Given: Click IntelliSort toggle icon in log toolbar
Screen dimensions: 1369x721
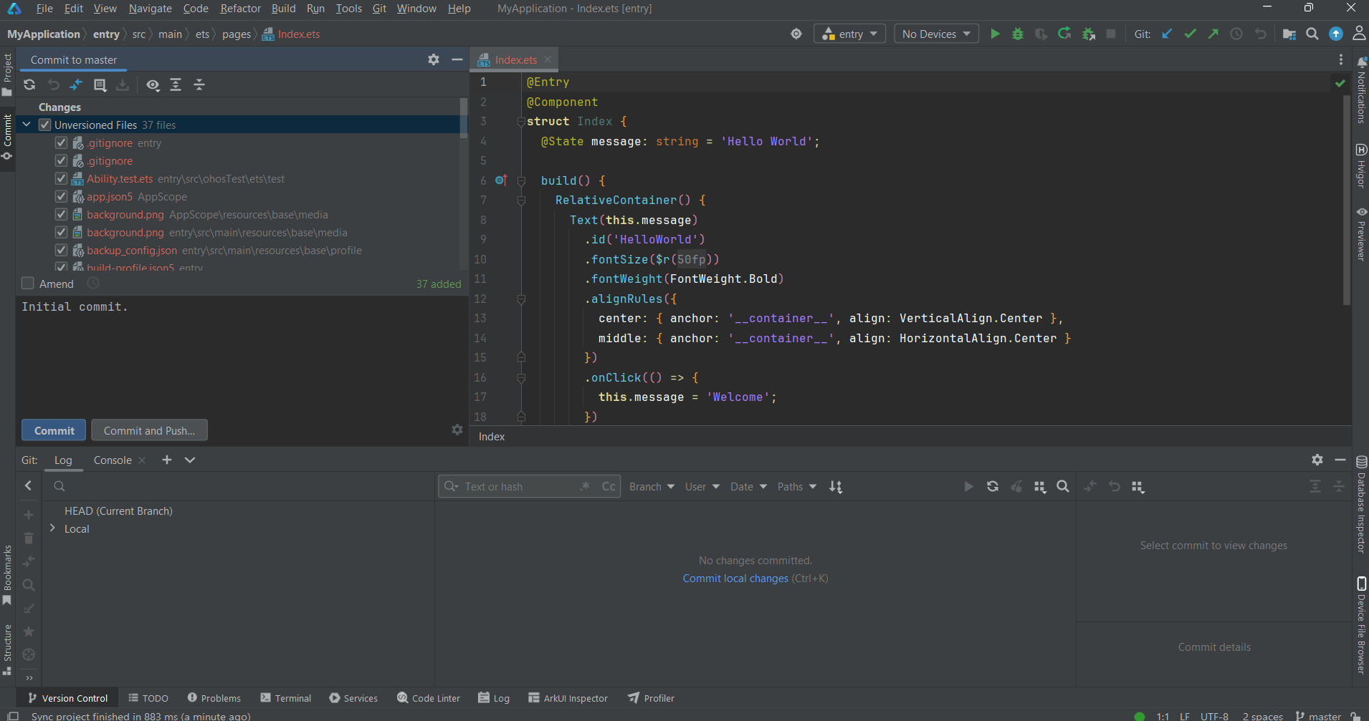Looking at the screenshot, I should pos(836,486).
